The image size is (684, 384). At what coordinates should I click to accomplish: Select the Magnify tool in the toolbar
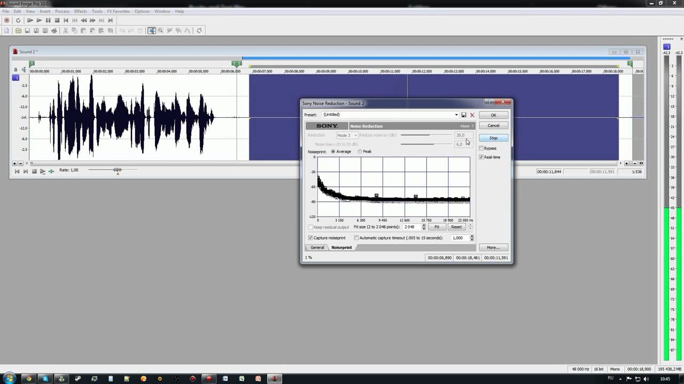(x=160, y=30)
